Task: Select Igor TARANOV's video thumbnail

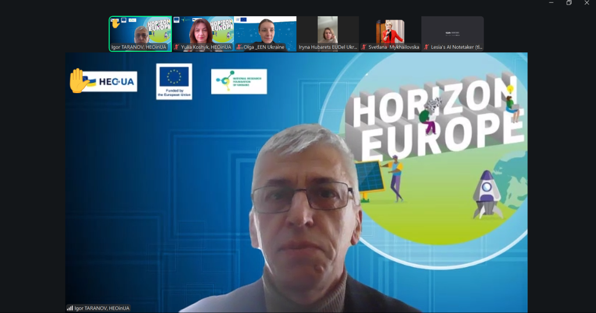Action: point(140,34)
